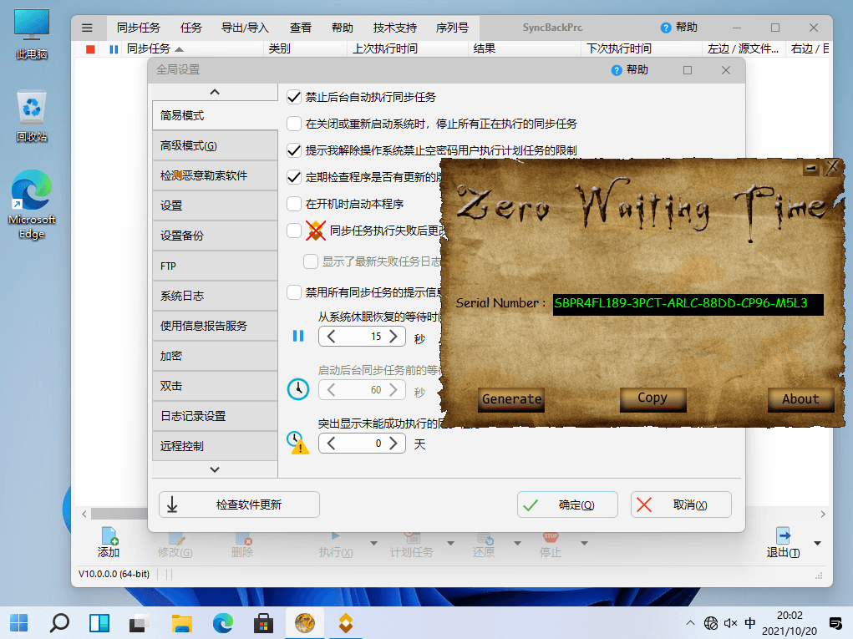Click the About button in keygen
This screenshot has width=853, height=639.
[800, 399]
